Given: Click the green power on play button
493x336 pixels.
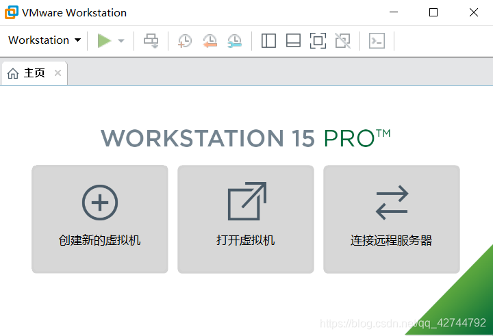Looking at the screenshot, I should 104,40.
